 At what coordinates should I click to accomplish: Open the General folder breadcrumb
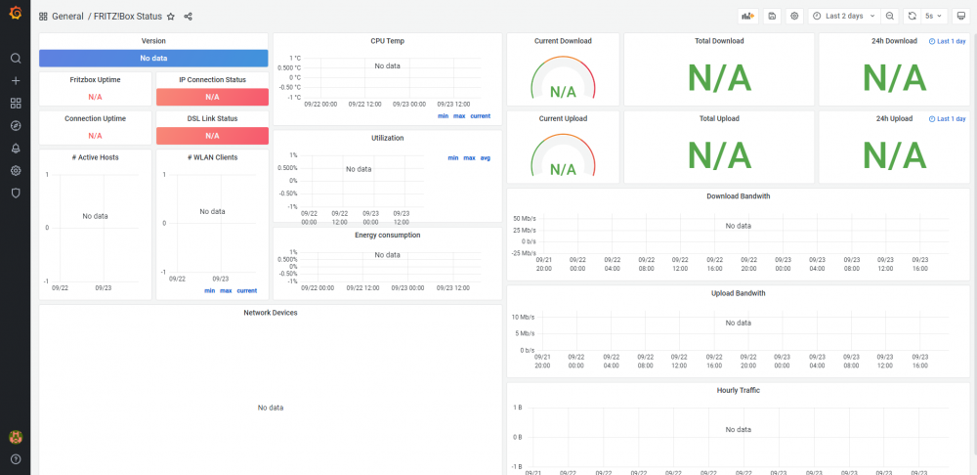(68, 17)
